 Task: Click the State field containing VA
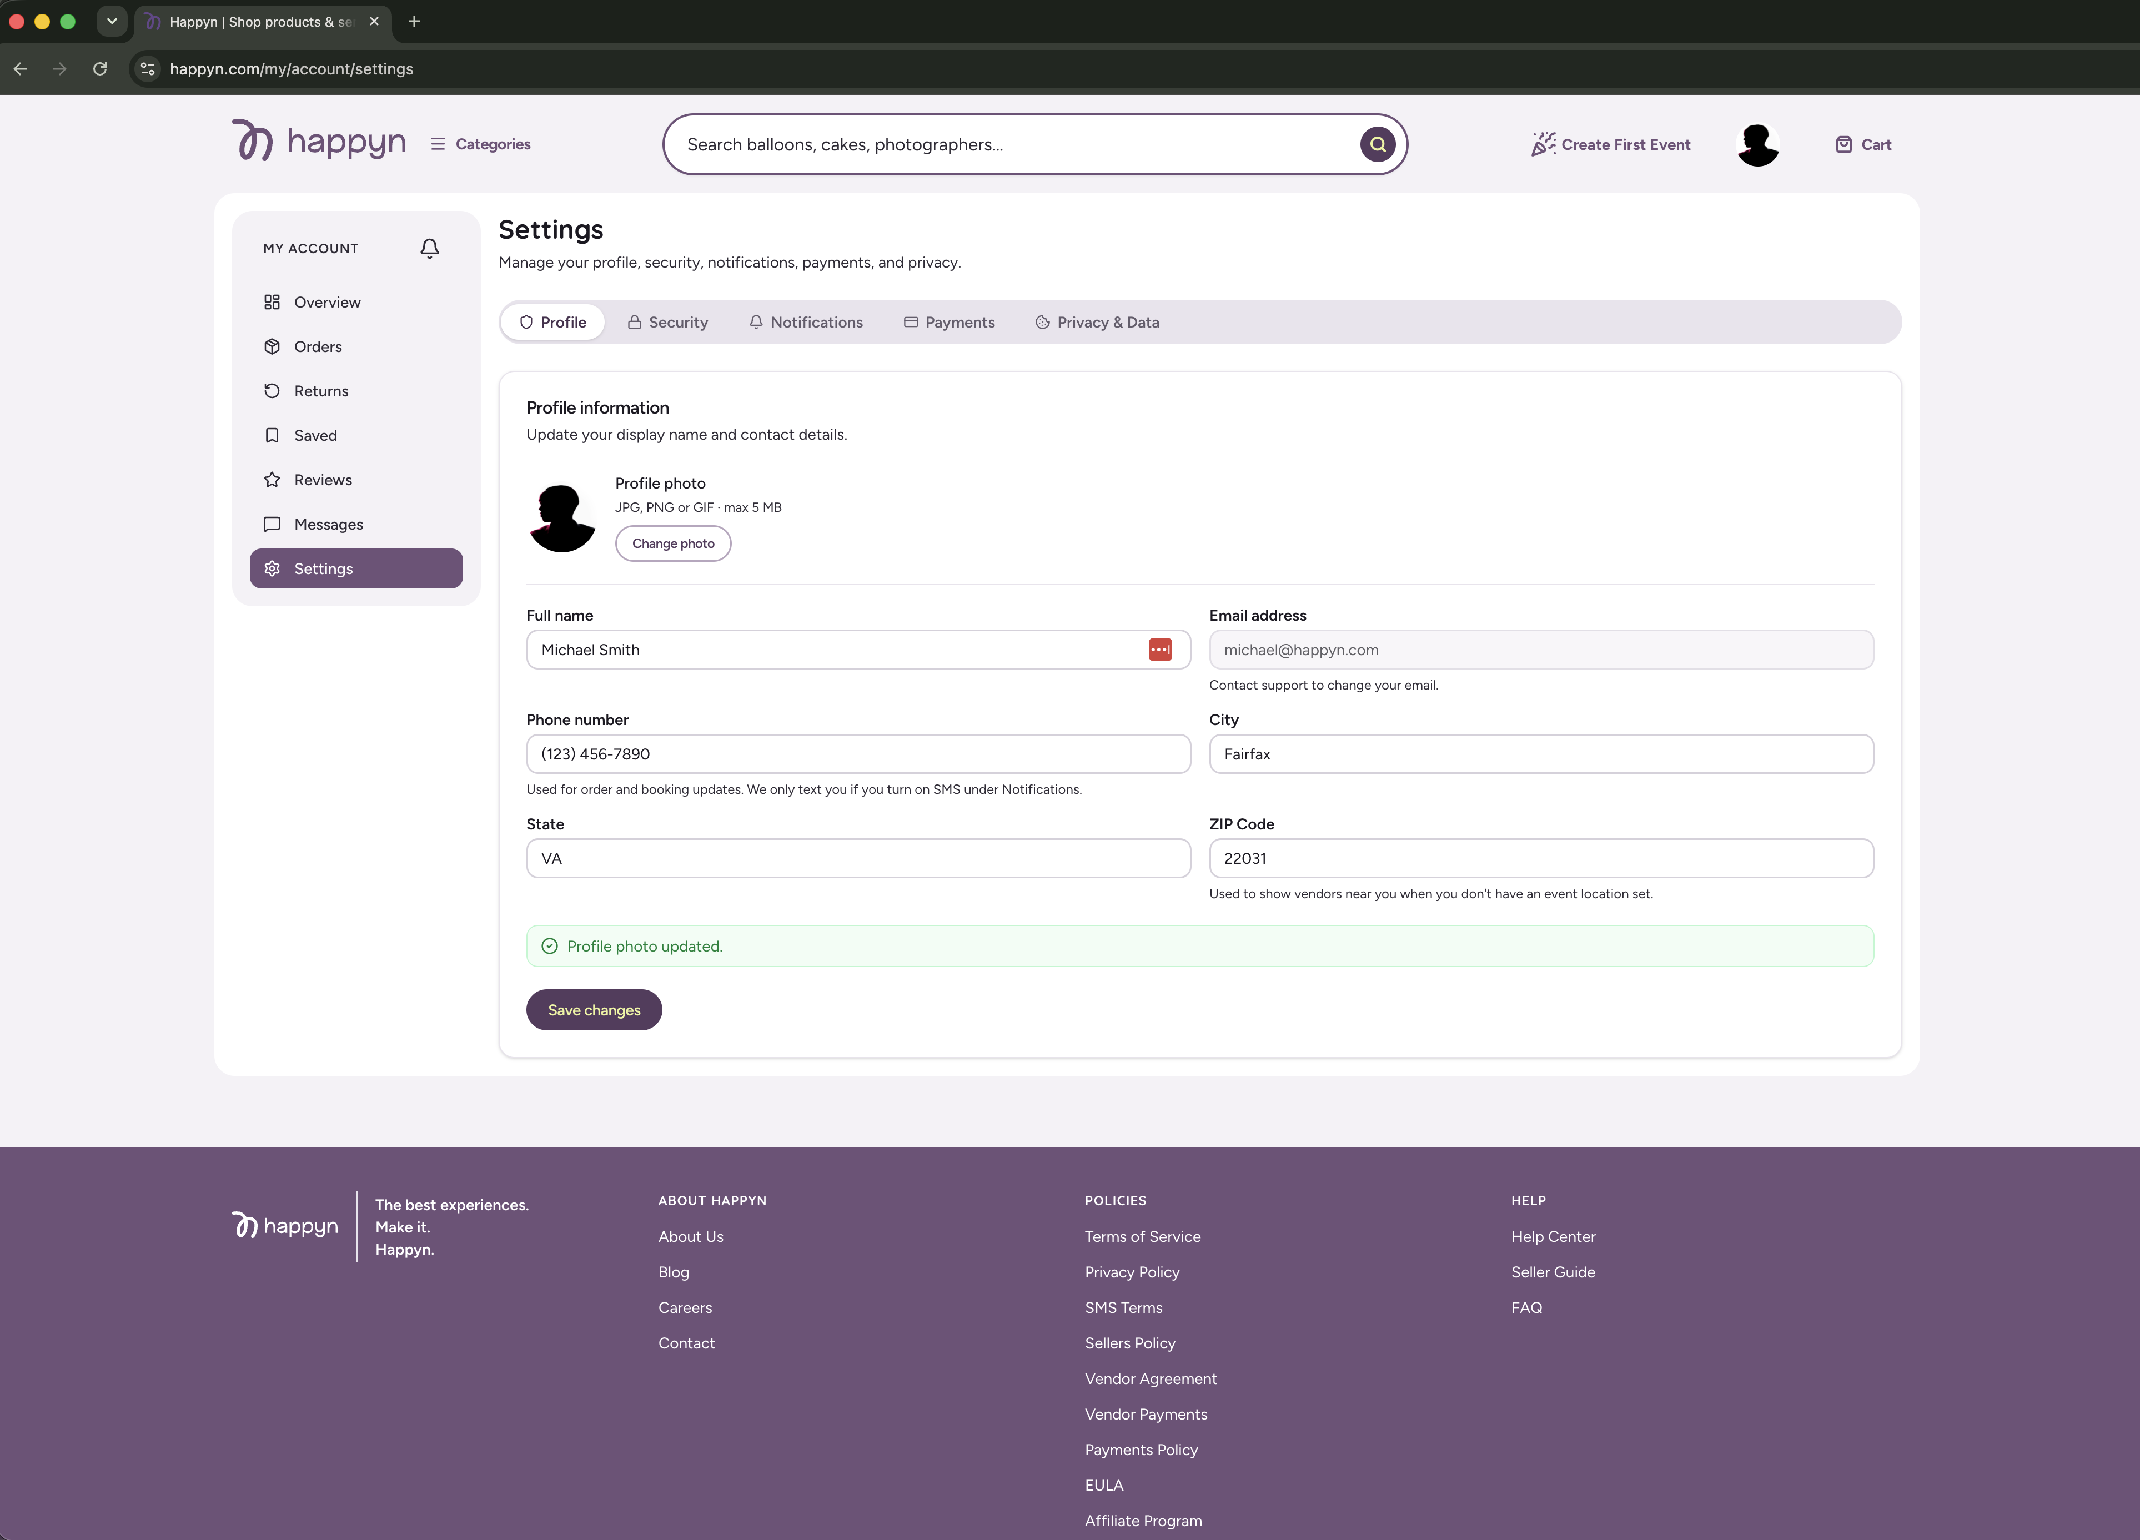[858, 858]
